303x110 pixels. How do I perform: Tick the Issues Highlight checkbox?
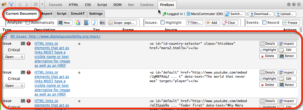tap(163, 23)
